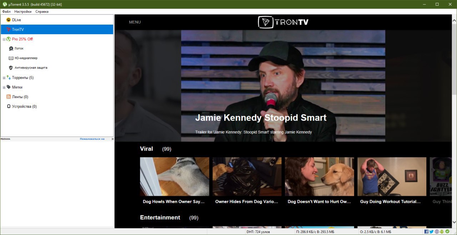The width and height of the screenshot is (457, 235).
Task: Click the Jamie Kennedy featured banner image
Action: point(283,86)
